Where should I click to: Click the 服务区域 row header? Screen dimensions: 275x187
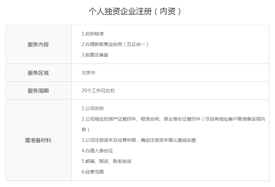[38, 73]
